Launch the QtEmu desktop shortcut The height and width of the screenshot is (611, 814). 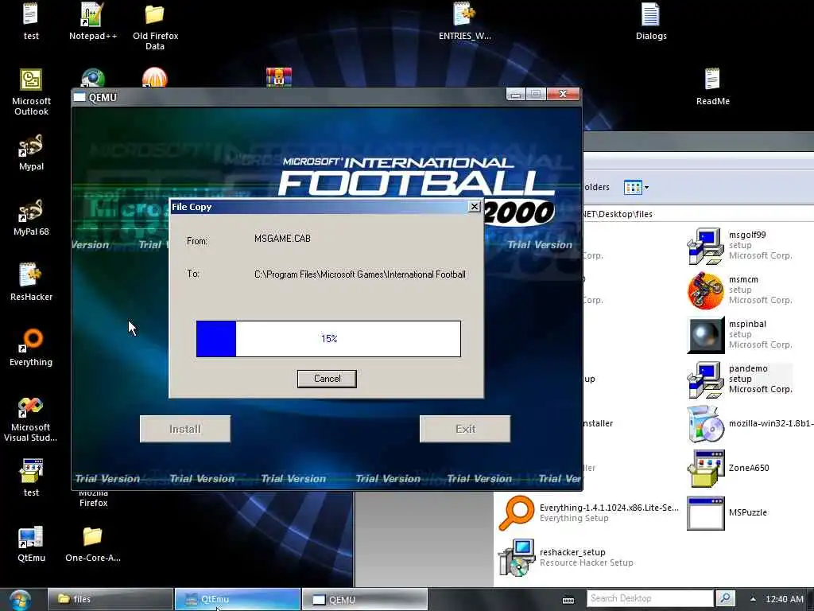(x=31, y=544)
